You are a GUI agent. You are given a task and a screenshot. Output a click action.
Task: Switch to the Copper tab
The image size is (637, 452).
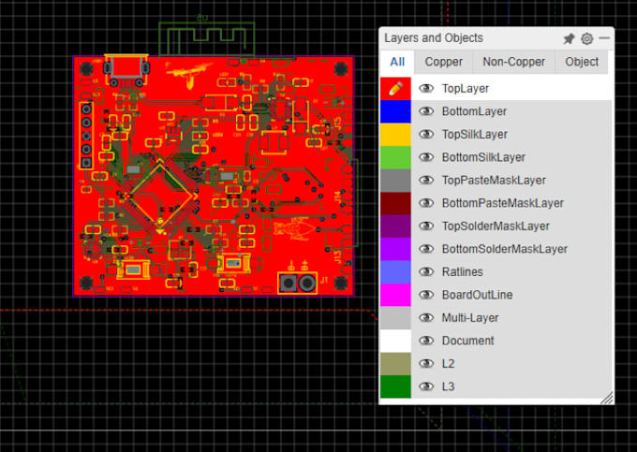pyautogui.click(x=444, y=62)
